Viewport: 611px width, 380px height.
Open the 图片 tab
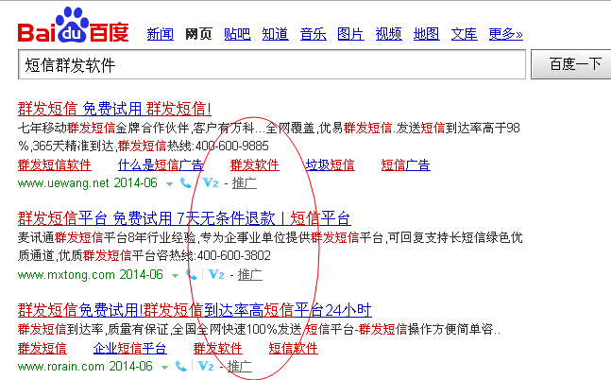(350, 34)
